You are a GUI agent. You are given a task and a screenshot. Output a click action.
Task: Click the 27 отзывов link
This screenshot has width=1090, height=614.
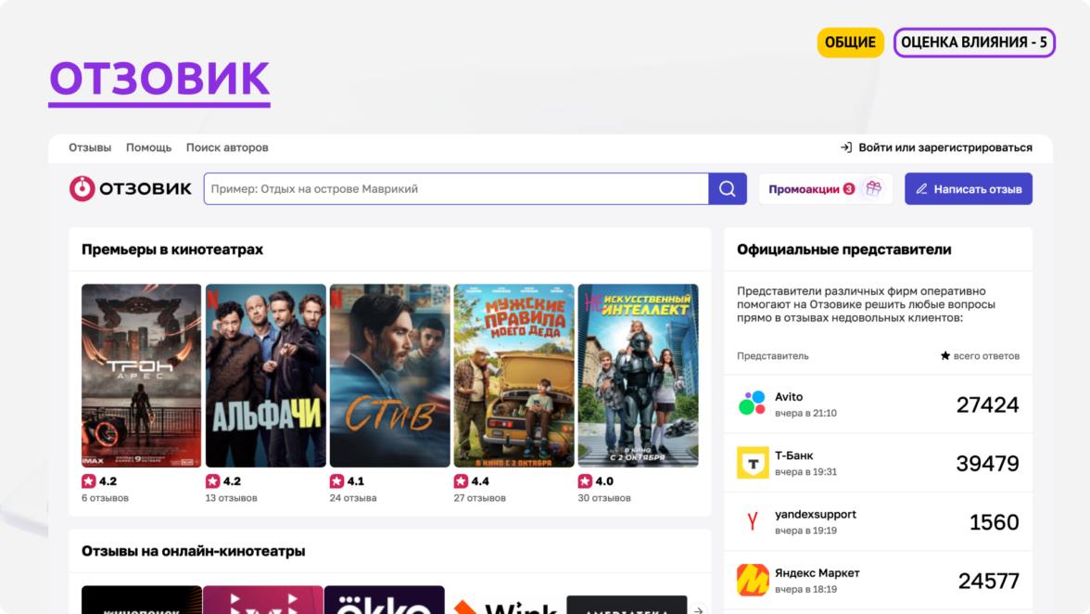point(480,498)
